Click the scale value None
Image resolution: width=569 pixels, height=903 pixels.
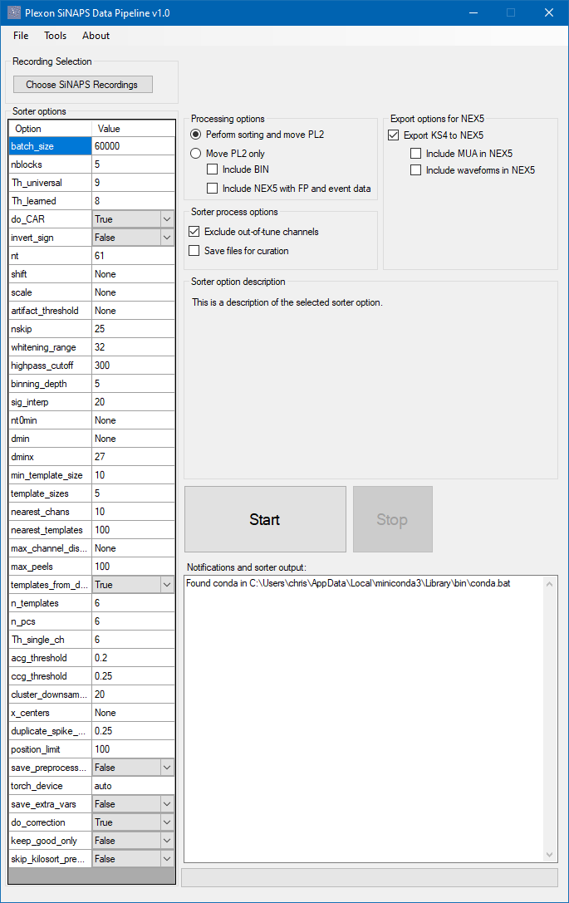coord(133,292)
